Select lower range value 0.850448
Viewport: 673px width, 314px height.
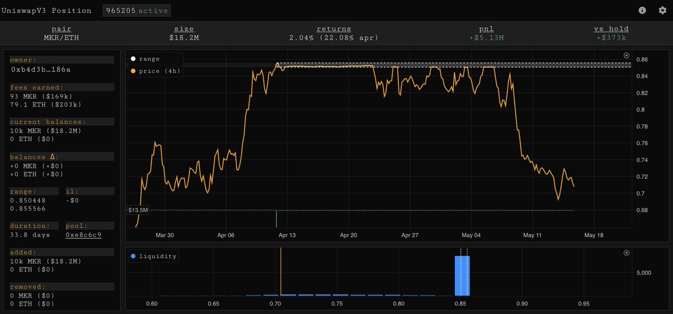click(x=29, y=200)
